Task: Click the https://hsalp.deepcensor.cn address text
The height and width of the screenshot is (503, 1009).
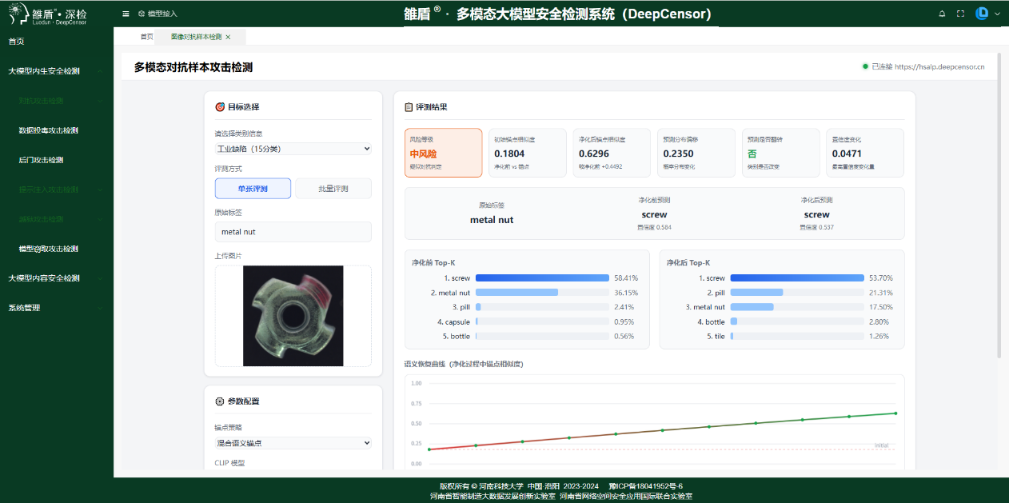Action: [939, 66]
